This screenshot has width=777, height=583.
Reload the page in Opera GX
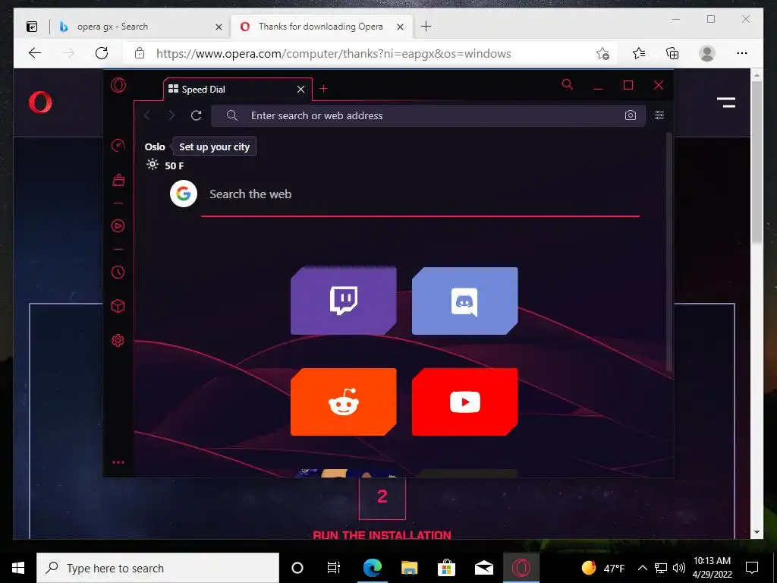pos(197,115)
